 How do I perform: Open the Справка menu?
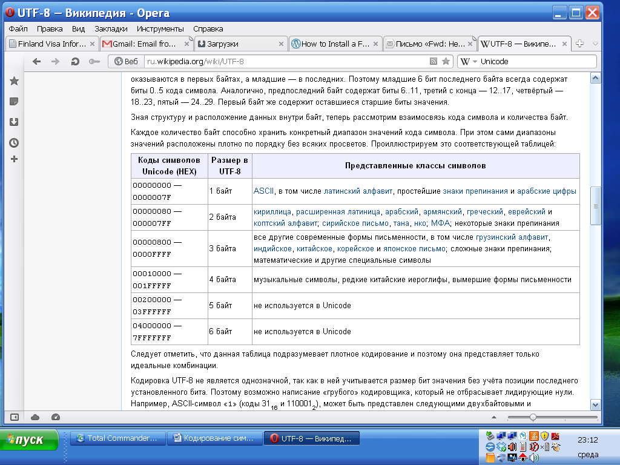(x=208, y=29)
